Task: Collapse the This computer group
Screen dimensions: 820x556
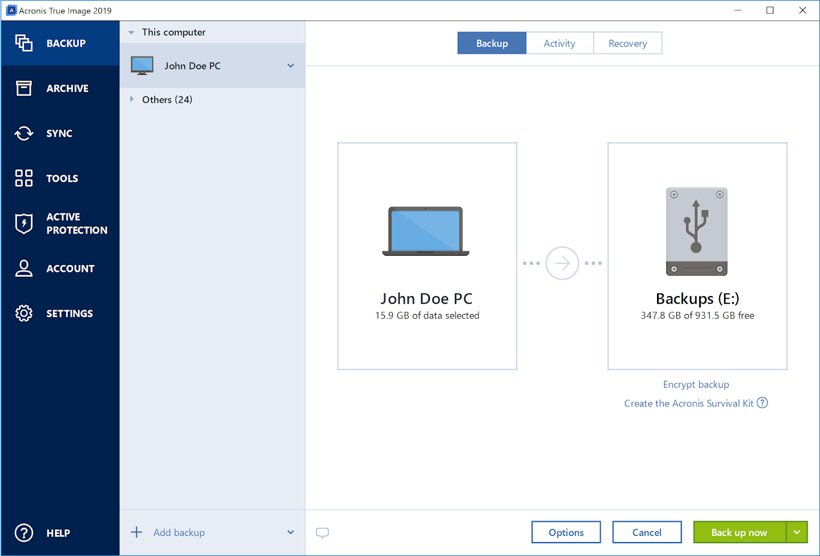Action: click(x=131, y=32)
